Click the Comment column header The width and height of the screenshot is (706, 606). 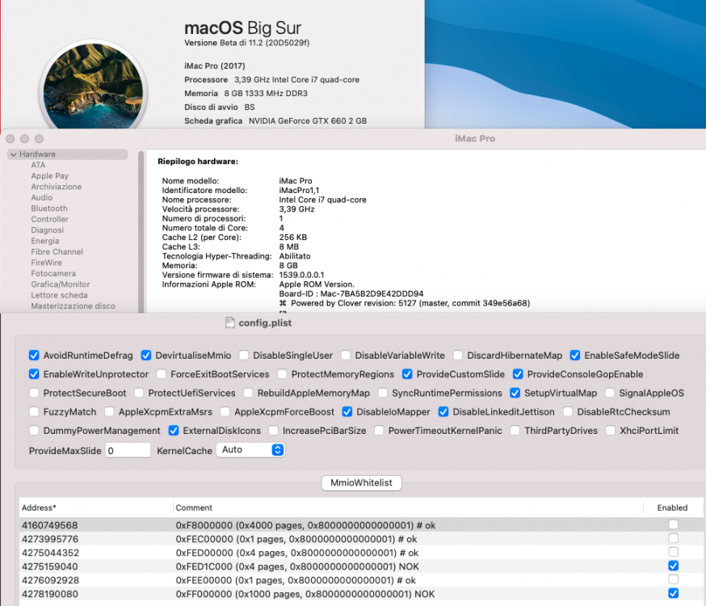click(408, 508)
